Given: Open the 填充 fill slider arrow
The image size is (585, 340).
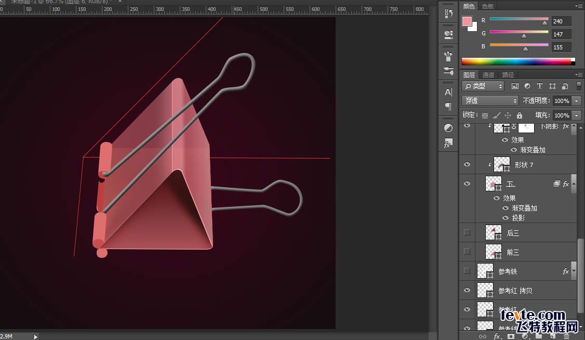Looking at the screenshot, I should 577,115.
